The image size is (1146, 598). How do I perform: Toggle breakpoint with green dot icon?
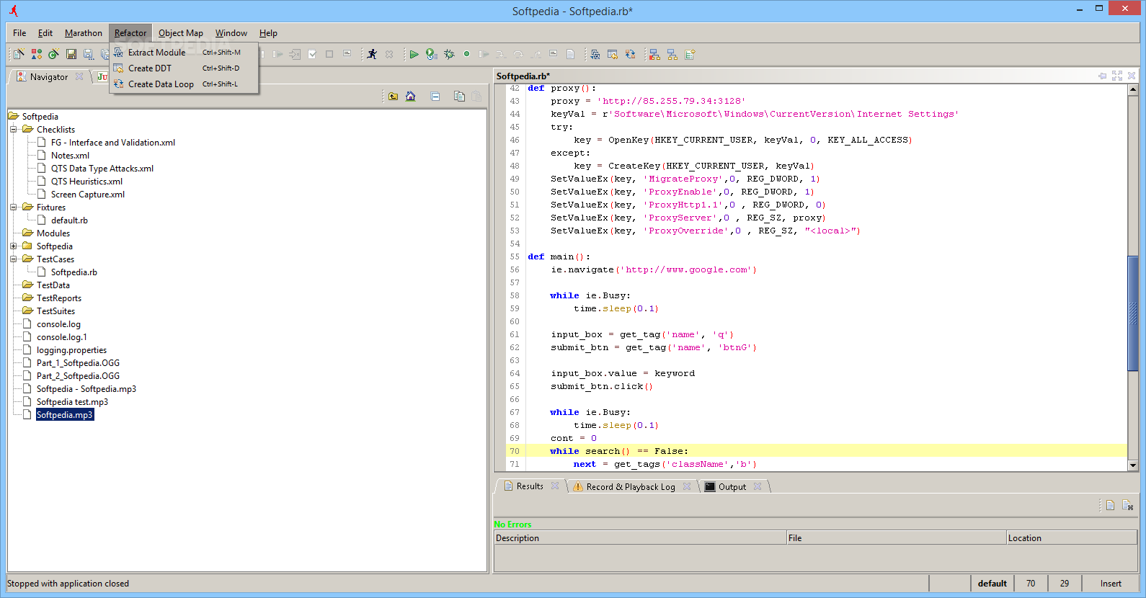(466, 54)
